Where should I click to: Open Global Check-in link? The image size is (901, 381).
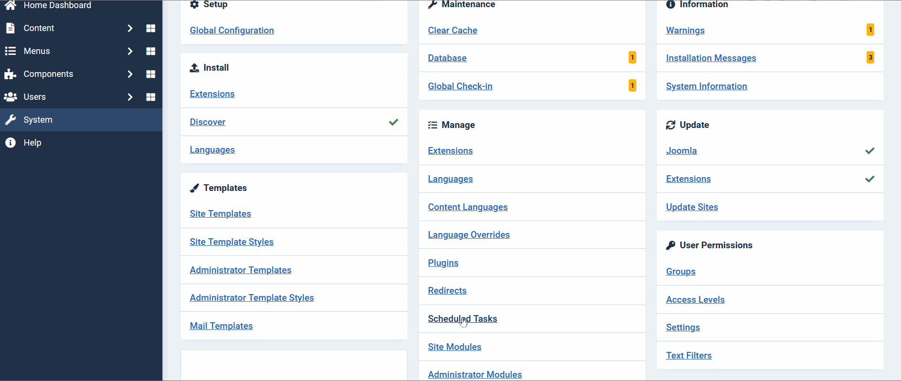point(460,86)
